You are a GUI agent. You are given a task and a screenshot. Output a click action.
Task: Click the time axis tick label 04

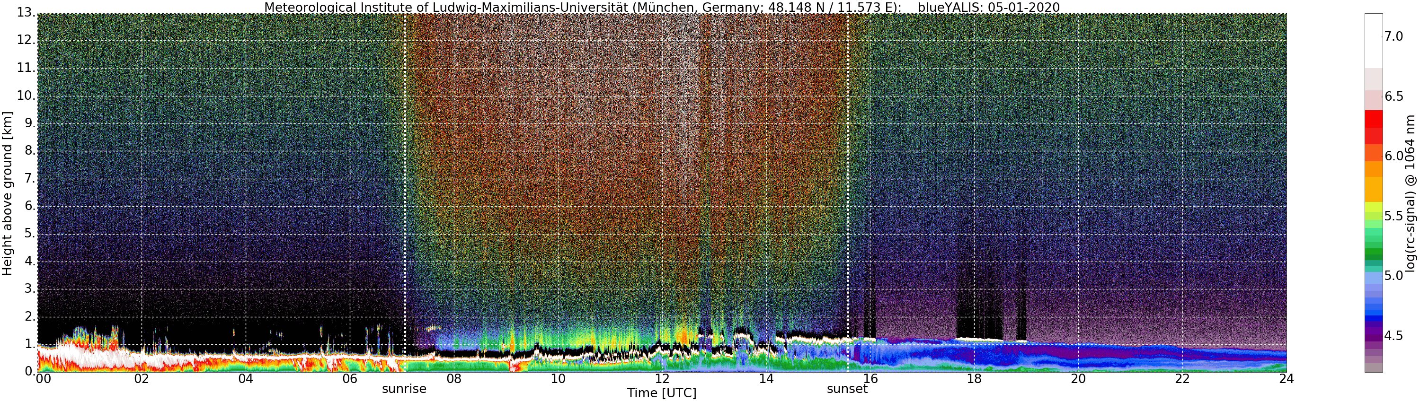click(246, 379)
